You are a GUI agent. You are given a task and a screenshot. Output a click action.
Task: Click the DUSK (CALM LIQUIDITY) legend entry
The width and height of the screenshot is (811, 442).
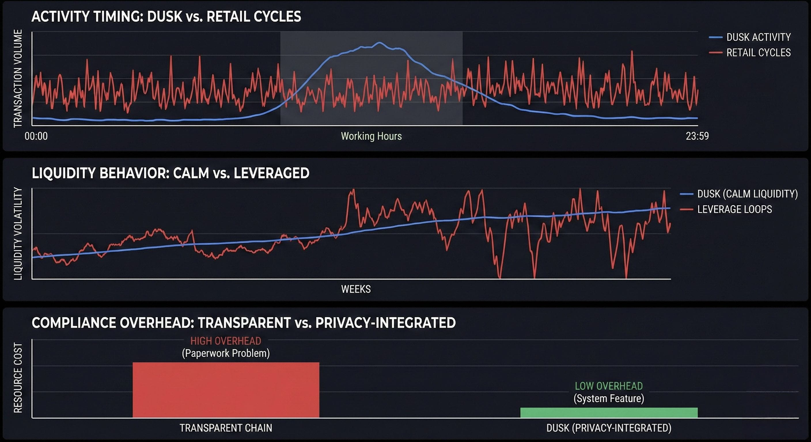tap(747, 194)
